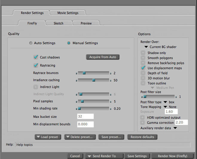Click the Min shading rate value 0.20

[117, 109]
